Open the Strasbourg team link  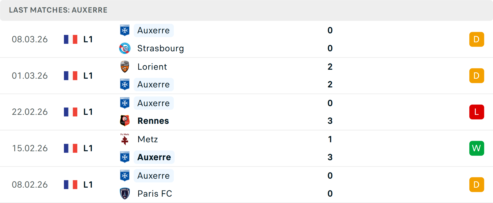click(160, 48)
